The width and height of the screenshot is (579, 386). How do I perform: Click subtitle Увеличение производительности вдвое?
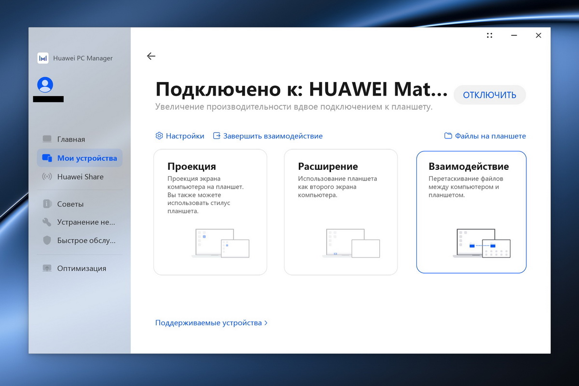coord(294,107)
